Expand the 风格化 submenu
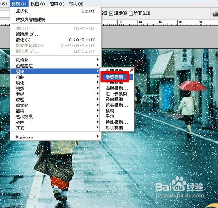Image resolution: width=218 pixels, height=208 pixels. 55,60
